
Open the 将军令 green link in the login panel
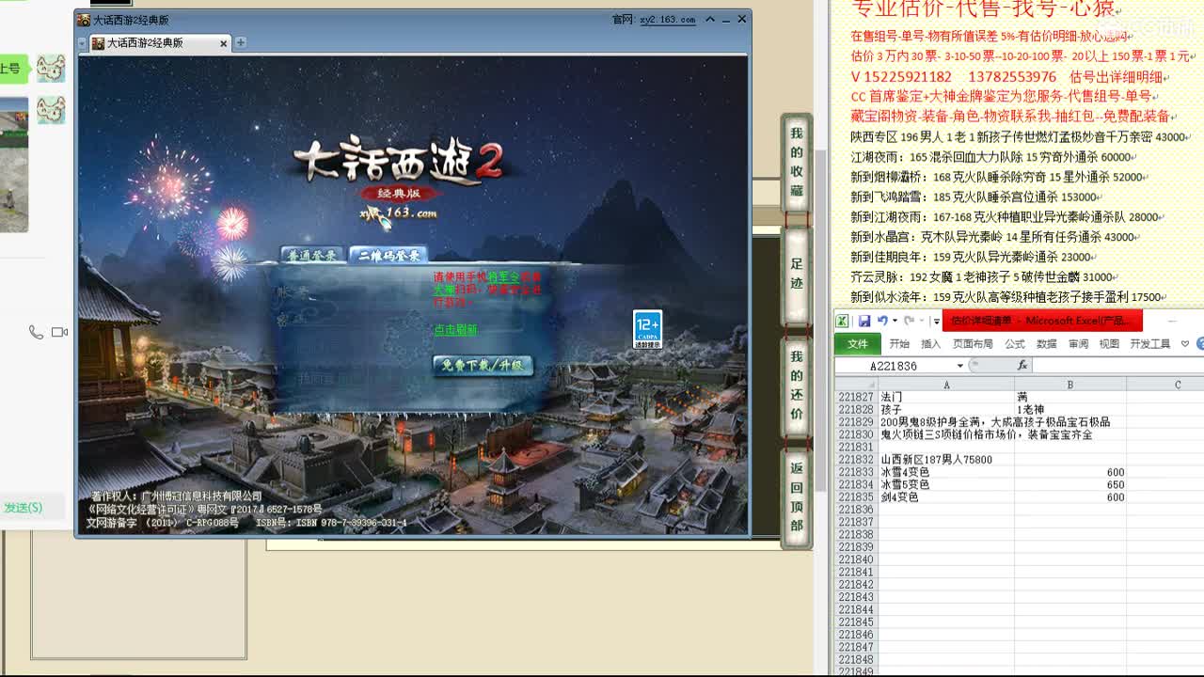tap(504, 277)
